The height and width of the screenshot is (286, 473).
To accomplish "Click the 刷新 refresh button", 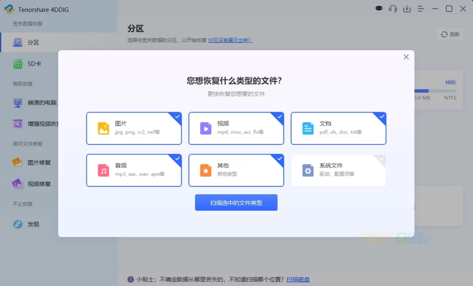I will coord(450,34).
